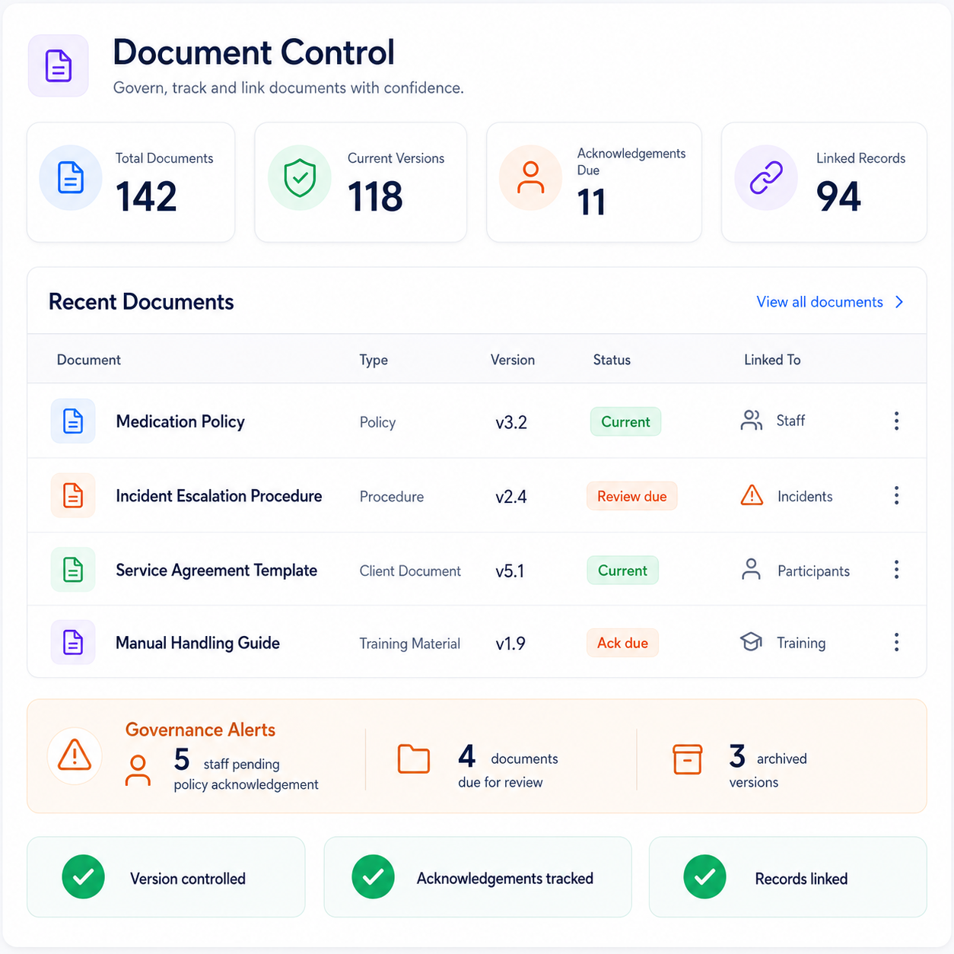Open the View all documents link

pyautogui.click(x=819, y=302)
